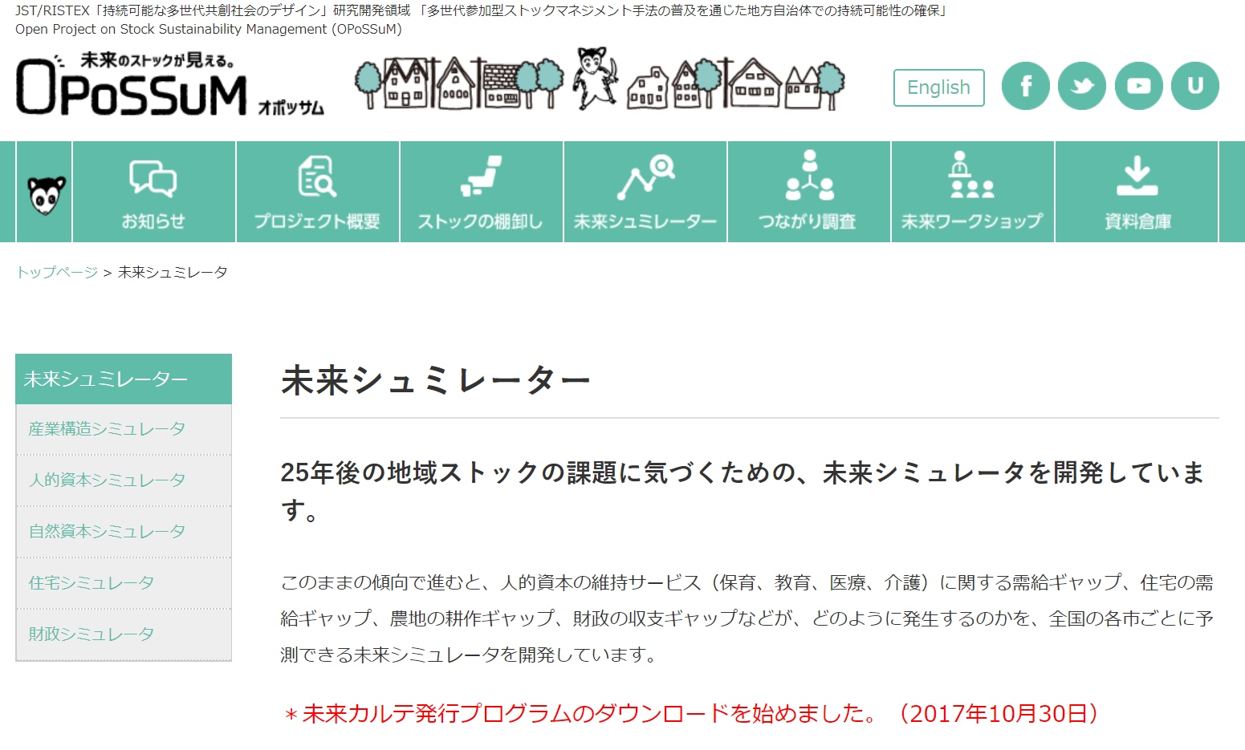Viewport: 1245px width, 750px height.
Task: Open the YouTube channel icon
Action: [1138, 86]
